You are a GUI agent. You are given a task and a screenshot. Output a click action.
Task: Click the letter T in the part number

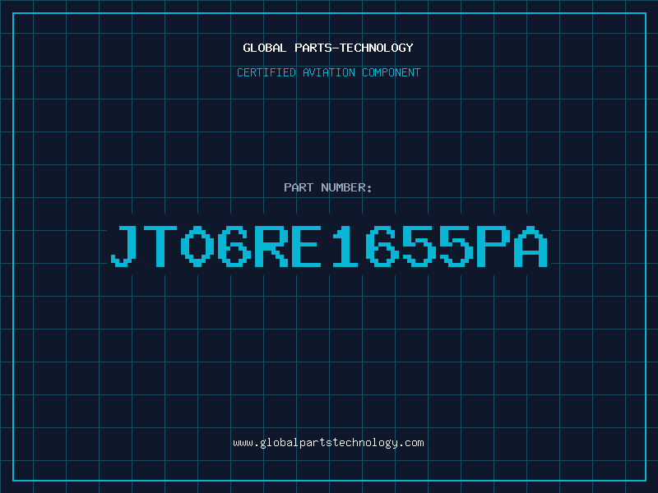click(x=160, y=246)
